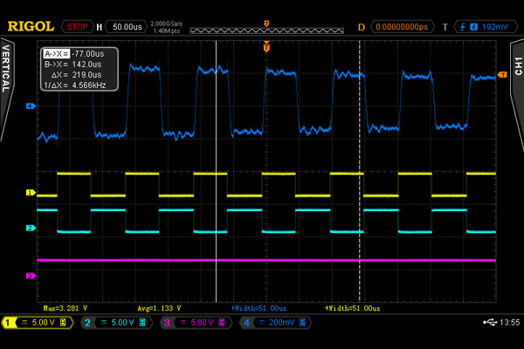Click the RIGOL logo
The height and width of the screenshot is (349, 524).
[x=29, y=26]
